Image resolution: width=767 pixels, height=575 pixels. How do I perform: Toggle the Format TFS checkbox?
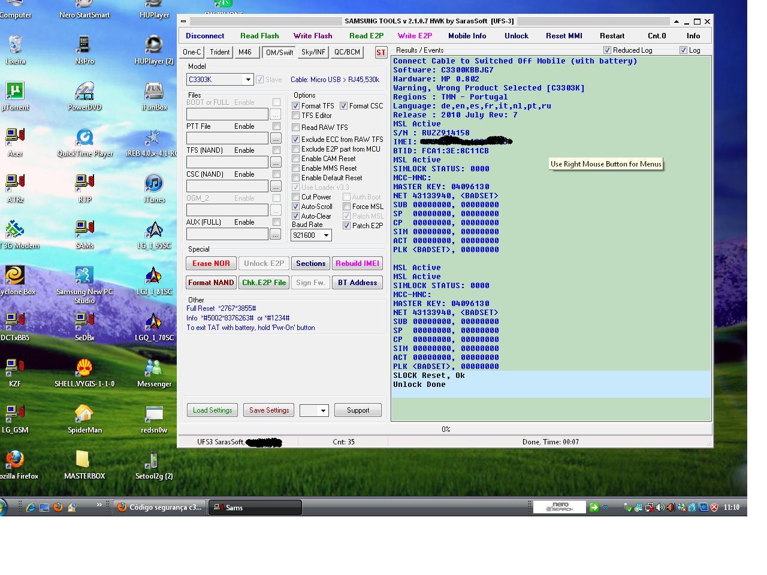(296, 106)
